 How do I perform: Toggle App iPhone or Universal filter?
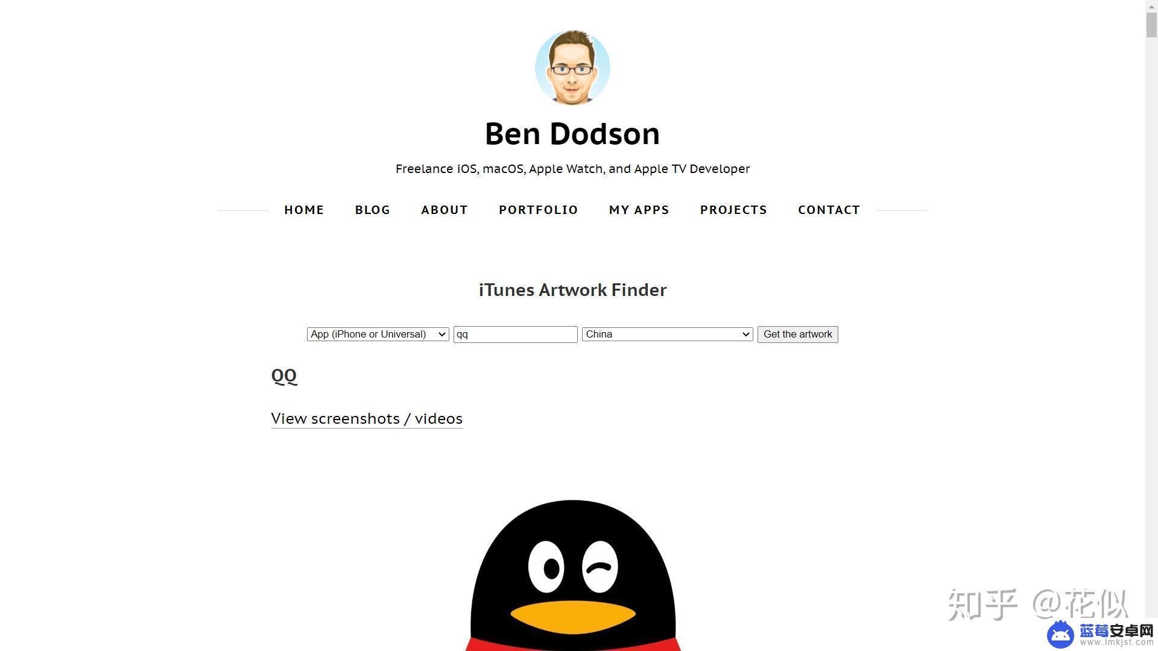coord(377,333)
